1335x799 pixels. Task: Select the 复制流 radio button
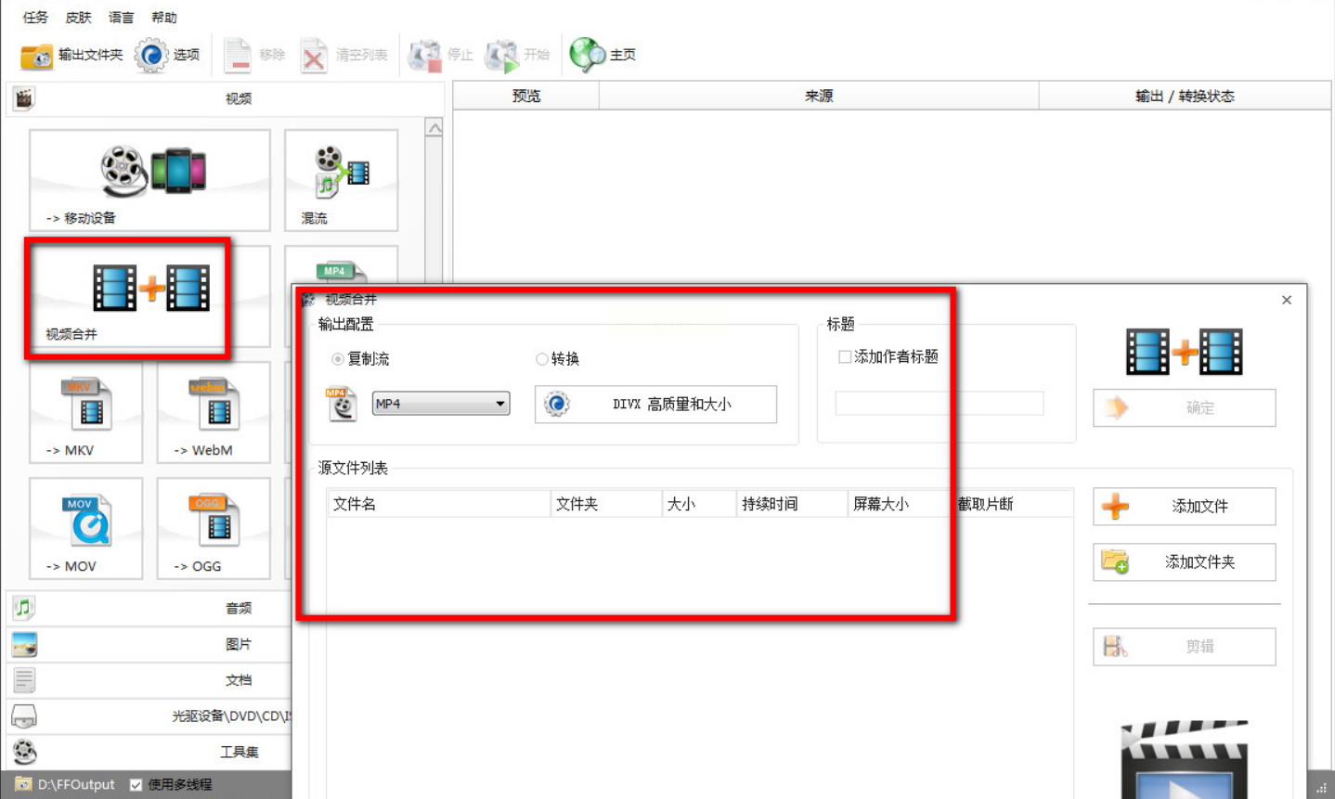338,359
